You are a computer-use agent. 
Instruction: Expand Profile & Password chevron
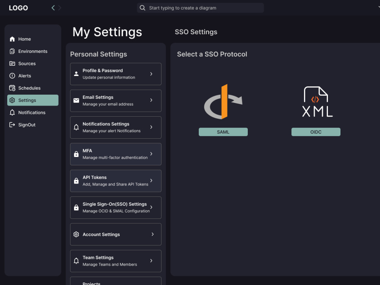pyautogui.click(x=151, y=74)
